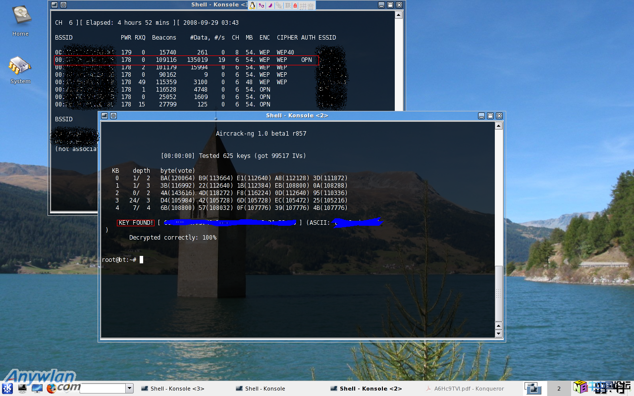The height and width of the screenshot is (396, 634).
Task: Open window menu of Konsole <3> title bar
Action: [54, 5]
